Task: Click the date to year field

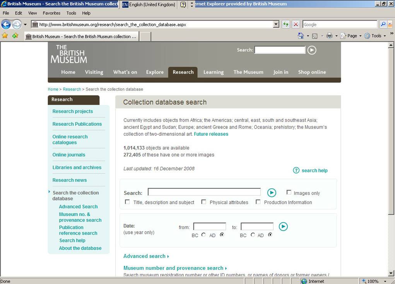Action: (257, 227)
